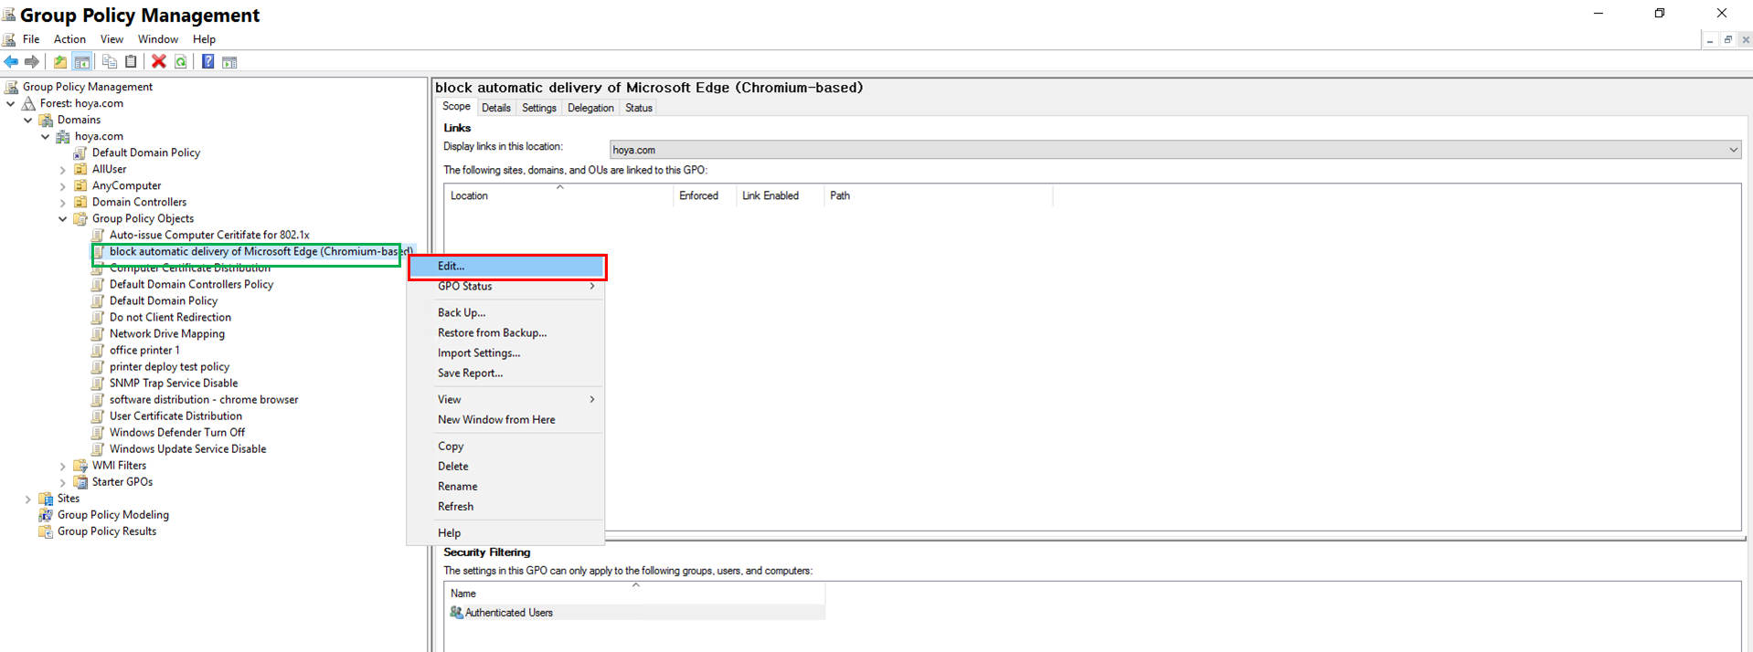Choose Delete in the context menu
This screenshot has width=1753, height=652.
(505, 467)
